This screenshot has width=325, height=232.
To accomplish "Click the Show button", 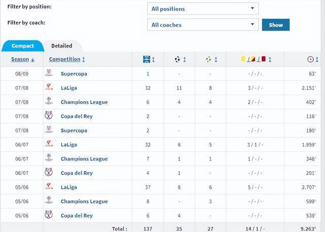I will pos(276,25).
